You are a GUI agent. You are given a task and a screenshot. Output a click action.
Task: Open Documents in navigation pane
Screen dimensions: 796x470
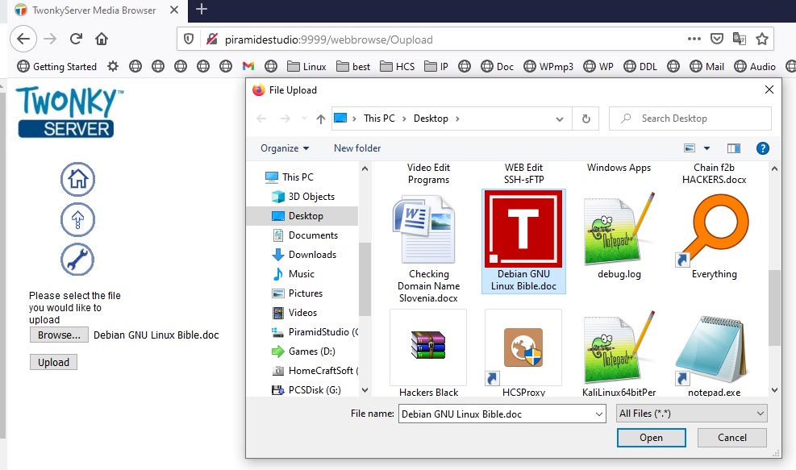(x=313, y=235)
